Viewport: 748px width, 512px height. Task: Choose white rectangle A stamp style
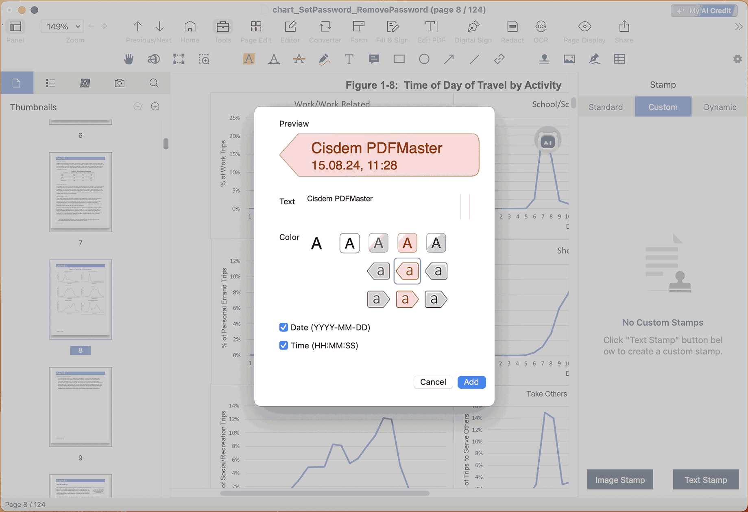[350, 243]
